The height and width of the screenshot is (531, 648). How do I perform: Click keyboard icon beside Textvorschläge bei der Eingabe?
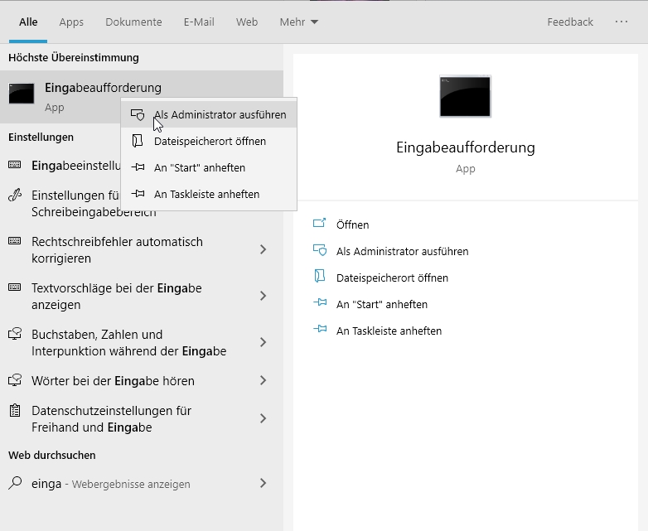(x=15, y=287)
